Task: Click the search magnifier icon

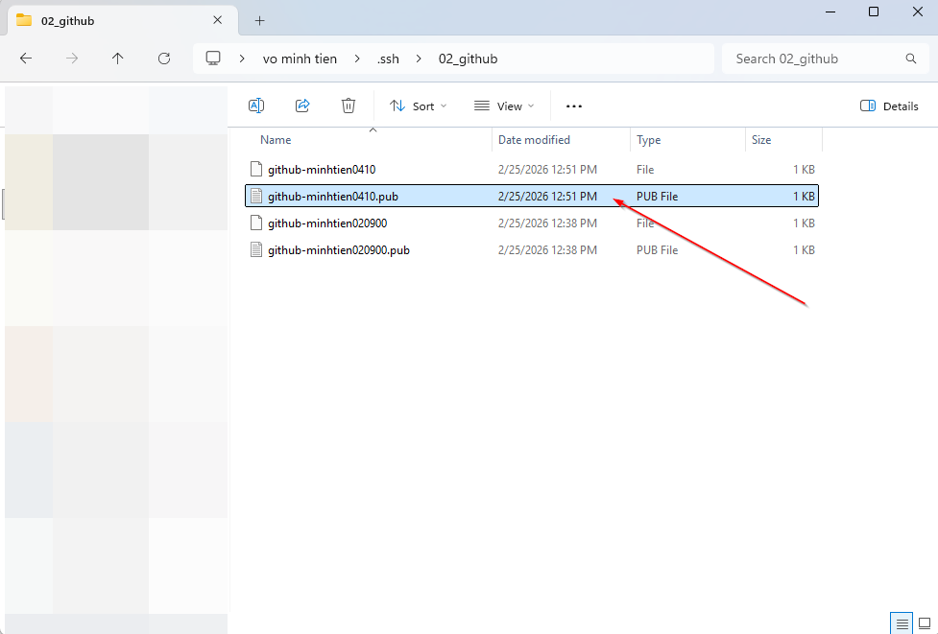Action: [910, 59]
